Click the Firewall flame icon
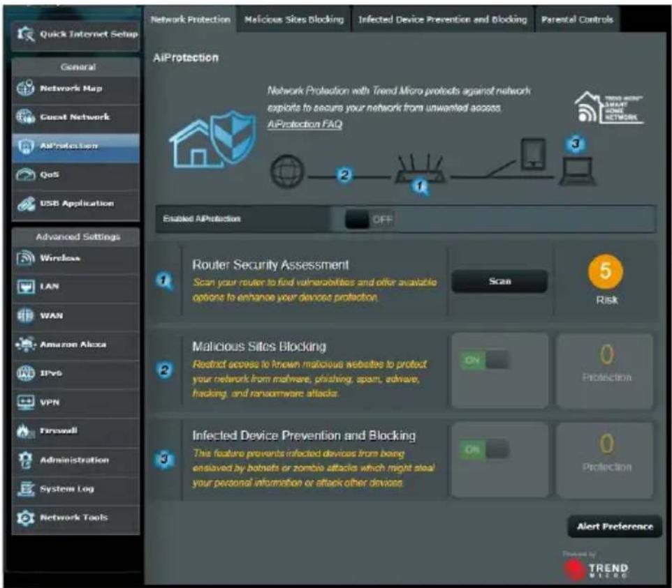Viewport: 672px width, 588px height. 25,431
